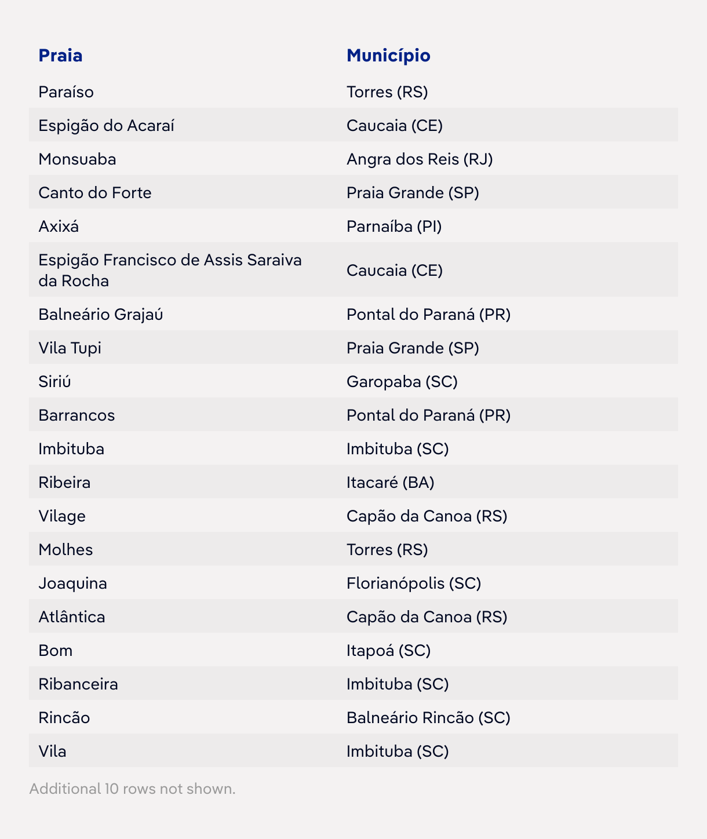Select Balneário Rincão (SC) cell
This screenshot has width=707, height=839.
coord(428,718)
